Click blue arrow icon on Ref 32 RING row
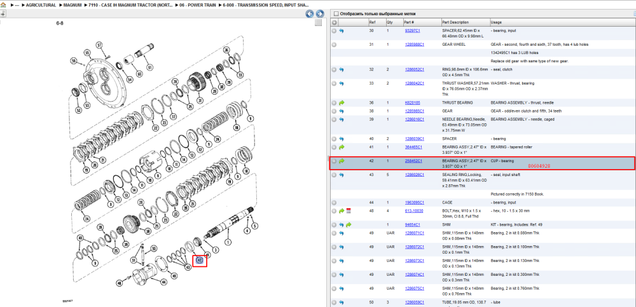 tap(342, 70)
